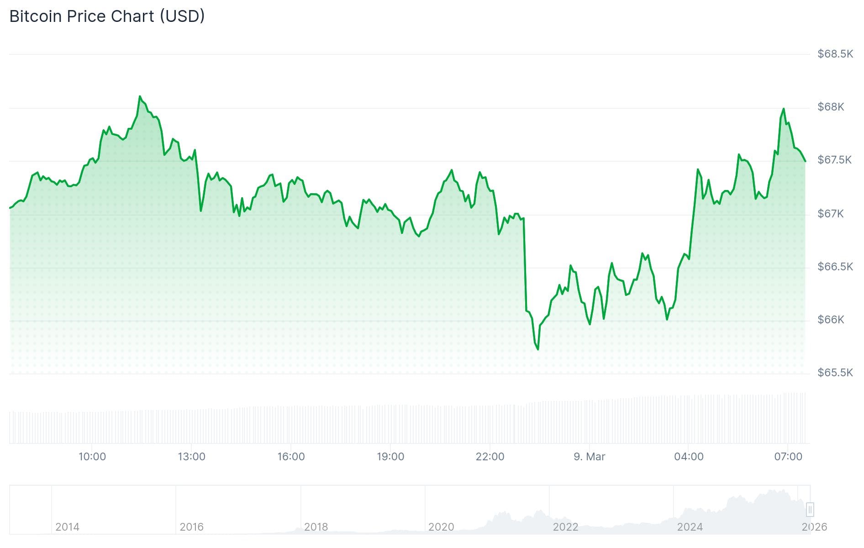Image resolution: width=864 pixels, height=548 pixels.
Task: Select the 04:00 time axis label
Action: click(689, 457)
